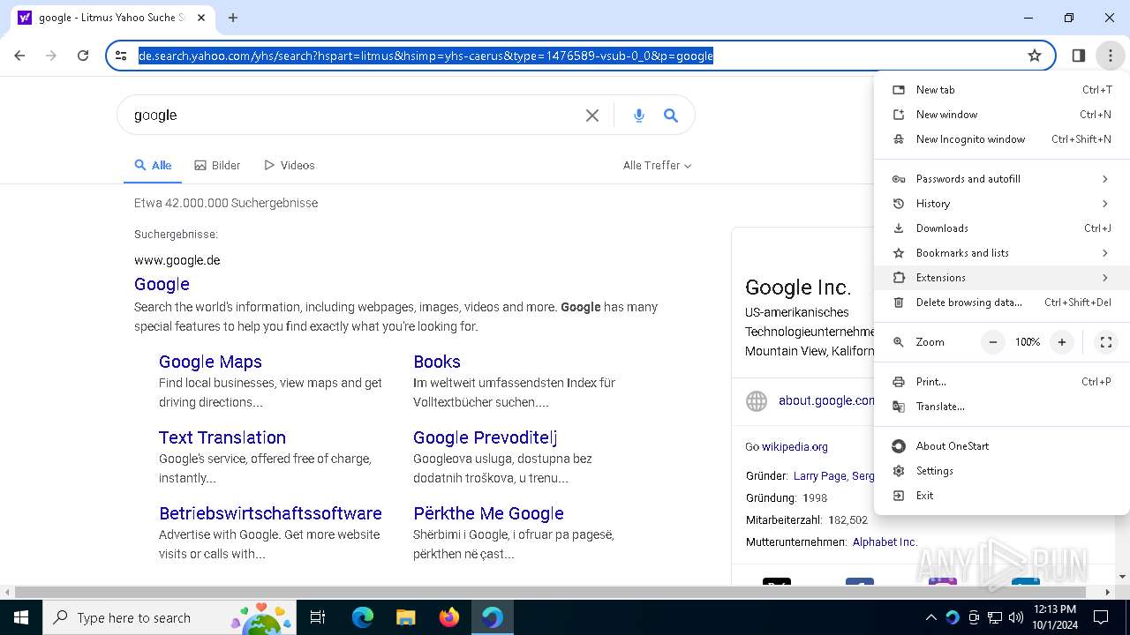Viewport: 1130px width, 635px height.
Task: Bookmark this page with the star icon
Action: (x=1035, y=56)
